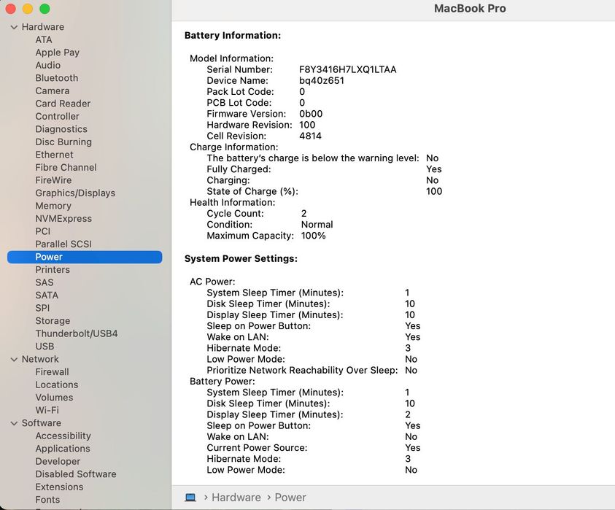This screenshot has height=510, width=615.
Task: Open Accessibility under Software
Action: pos(63,436)
